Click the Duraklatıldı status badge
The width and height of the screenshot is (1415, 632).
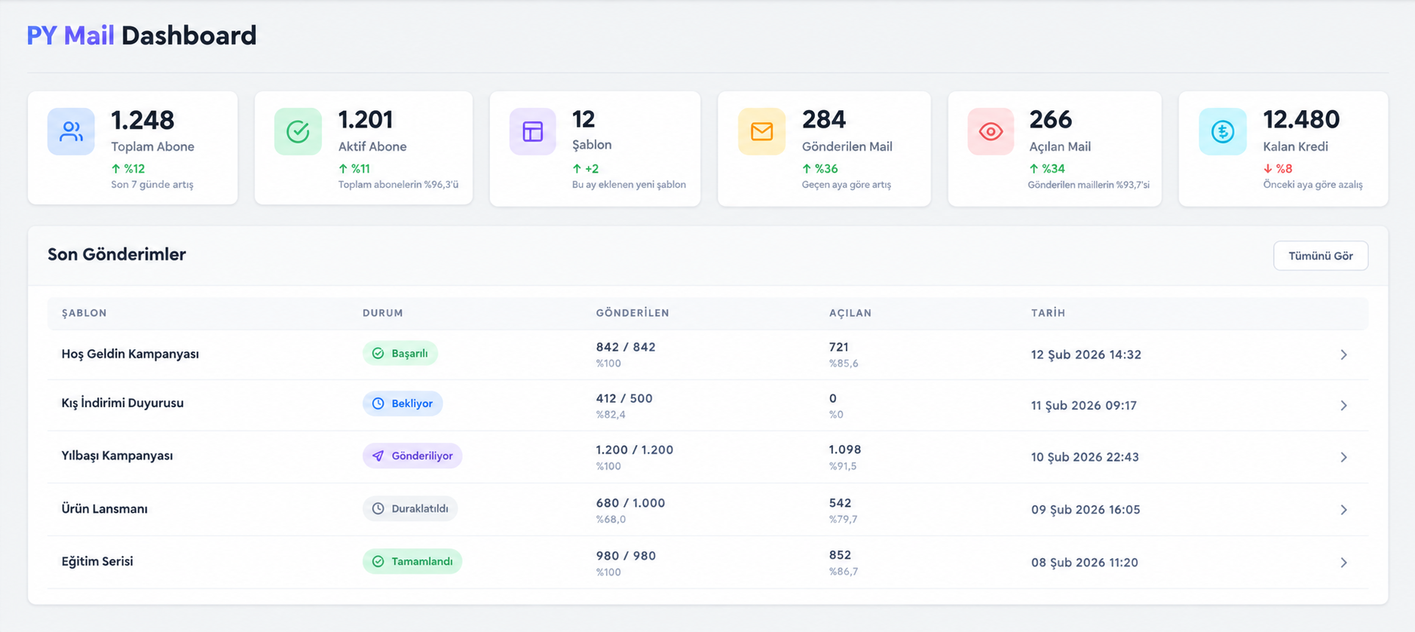click(x=410, y=508)
